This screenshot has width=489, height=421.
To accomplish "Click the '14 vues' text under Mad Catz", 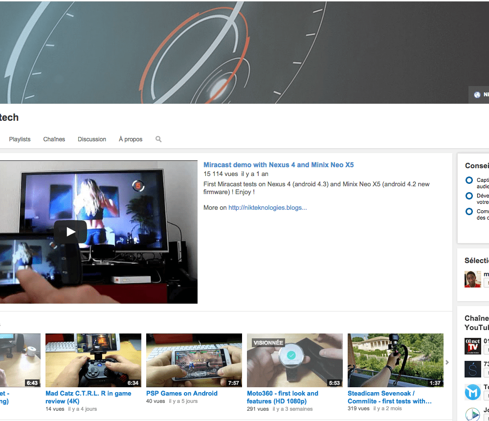I will click(x=55, y=409).
